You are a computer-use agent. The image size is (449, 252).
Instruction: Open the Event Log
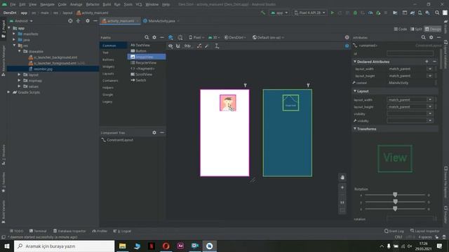[394, 231]
